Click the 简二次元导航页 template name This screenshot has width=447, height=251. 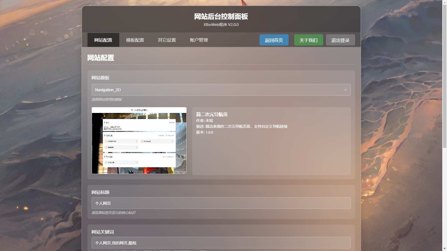point(212,114)
